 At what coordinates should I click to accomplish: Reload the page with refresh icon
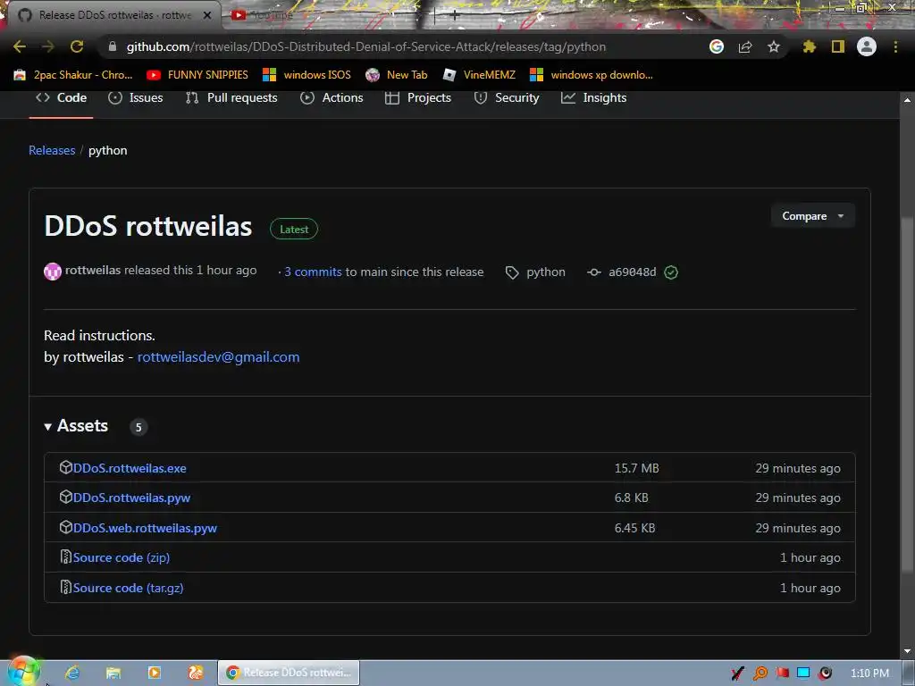(x=77, y=46)
